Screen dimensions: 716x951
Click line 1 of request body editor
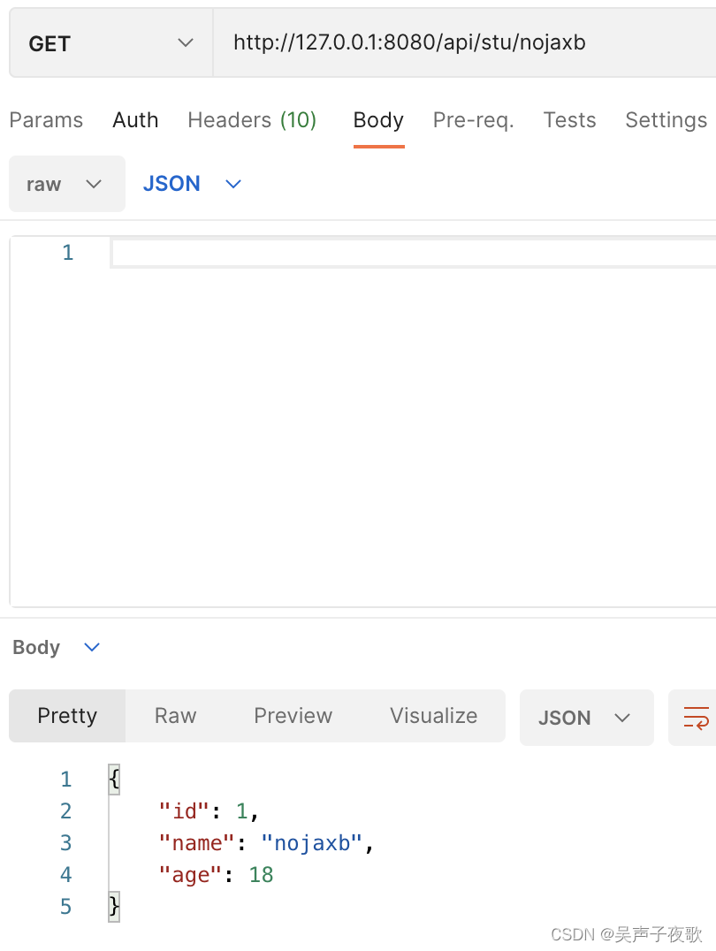pyautogui.click(x=414, y=253)
